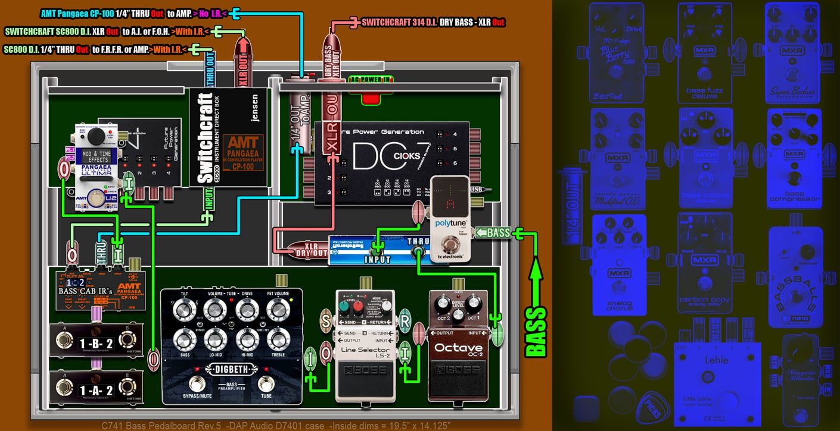Click the R return jack label by LS-2
The image size is (840, 431).
pos(405,320)
